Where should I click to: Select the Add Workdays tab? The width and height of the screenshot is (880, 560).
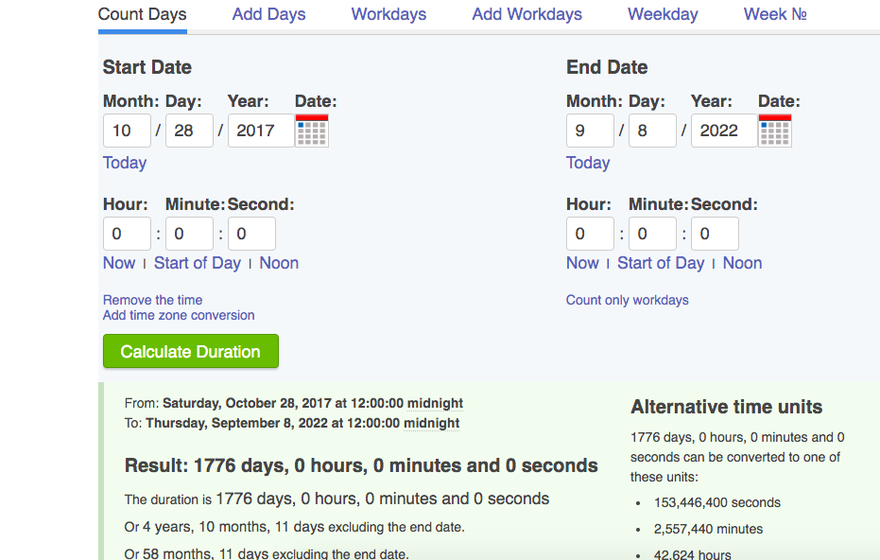(x=526, y=14)
